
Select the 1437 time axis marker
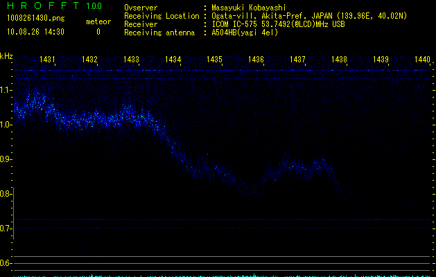coord(297,60)
